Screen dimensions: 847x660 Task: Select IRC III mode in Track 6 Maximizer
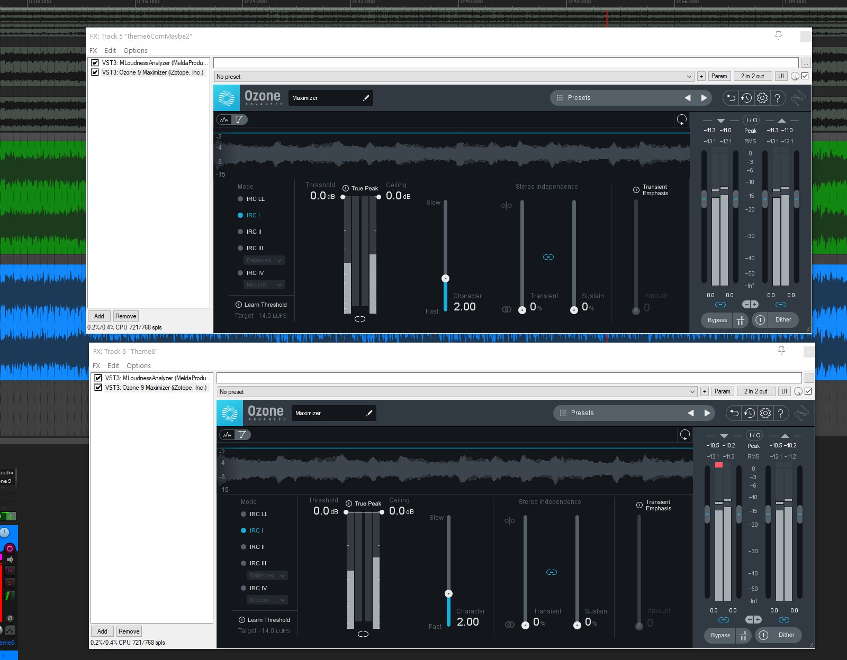254,563
